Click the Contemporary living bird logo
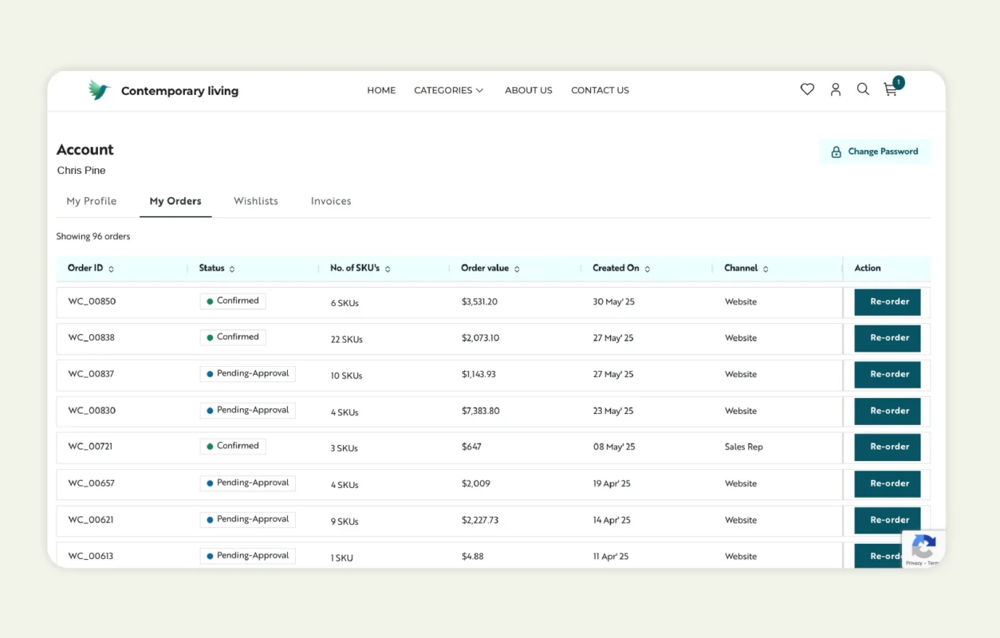The image size is (1000, 638). [x=99, y=89]
